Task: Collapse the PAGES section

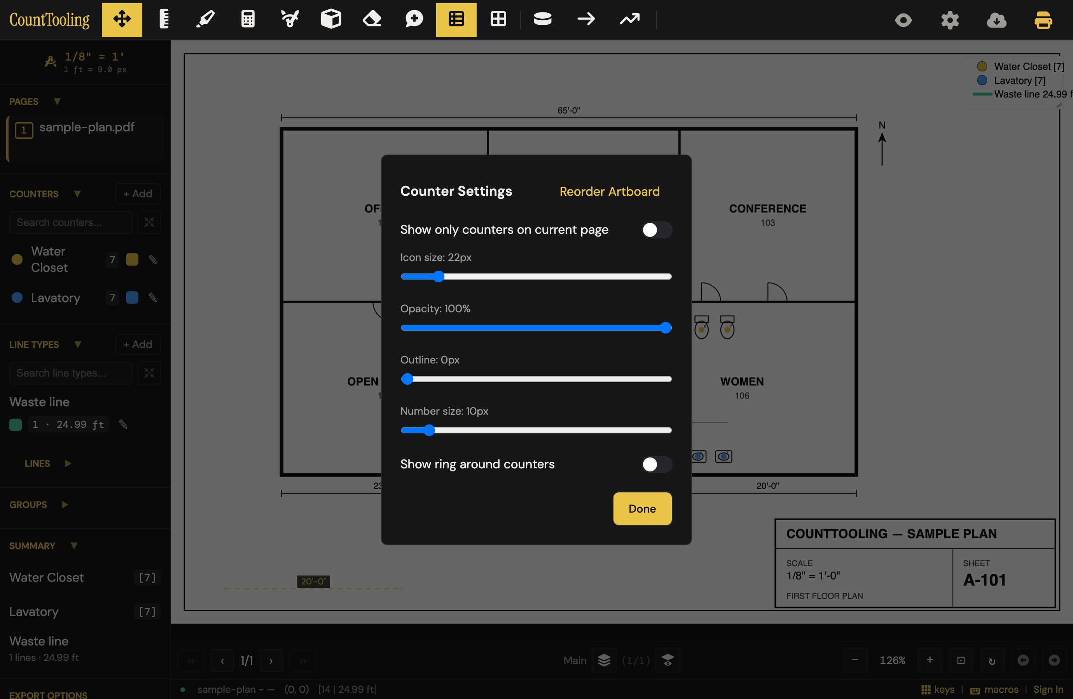Action: (57, 101)
